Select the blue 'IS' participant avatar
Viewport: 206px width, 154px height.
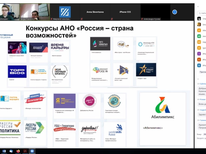[199, 65]
